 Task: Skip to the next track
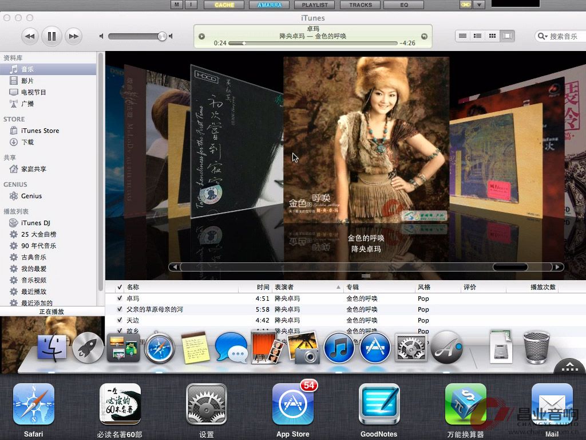74,36
